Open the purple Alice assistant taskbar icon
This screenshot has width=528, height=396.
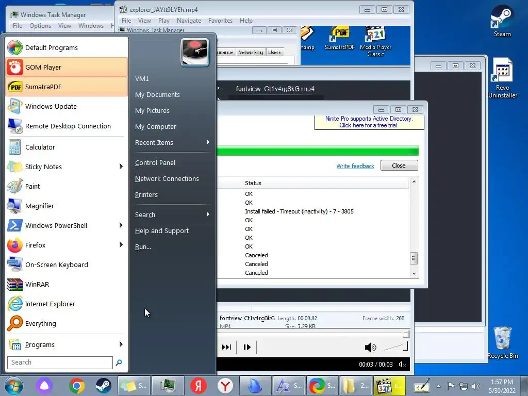pyautogui.click(x=44, y=386)
